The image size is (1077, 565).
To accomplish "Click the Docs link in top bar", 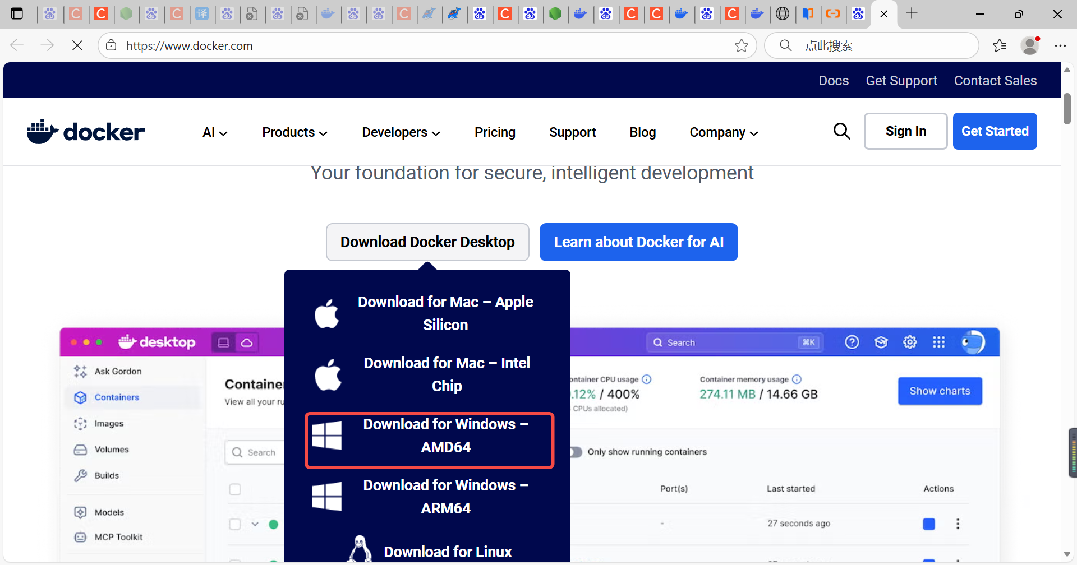I will 834,81.
